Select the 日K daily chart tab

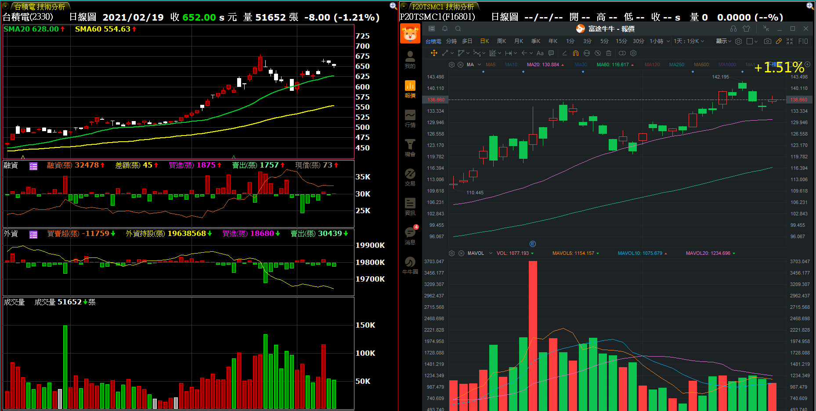pos(484,41)
